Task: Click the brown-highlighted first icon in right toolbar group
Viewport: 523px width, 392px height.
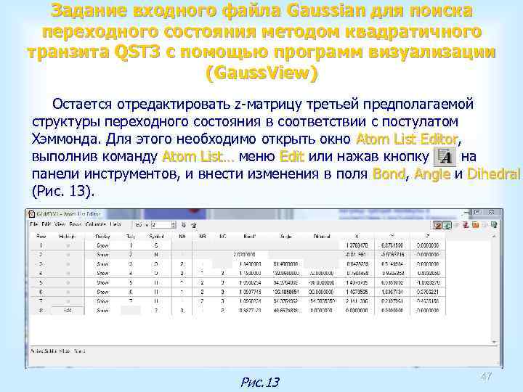Action: click(x=437, y=225)
